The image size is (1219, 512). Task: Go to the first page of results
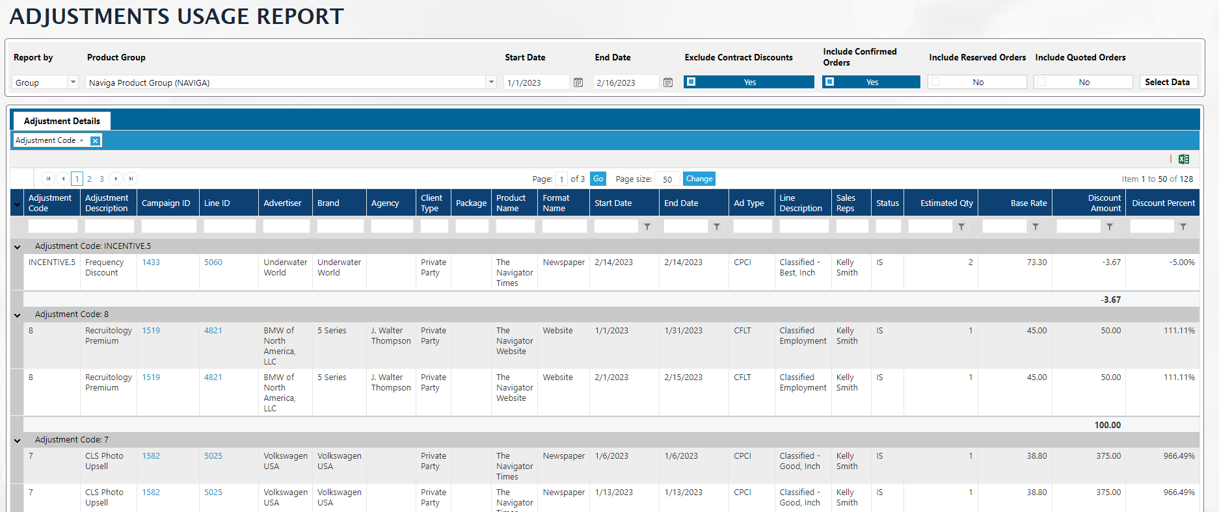point(48,179)
